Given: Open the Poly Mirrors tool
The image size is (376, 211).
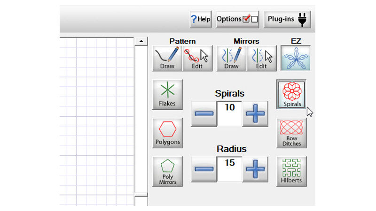Looking at the screenshot, I should pyautogui.click(x=167, y=172).
